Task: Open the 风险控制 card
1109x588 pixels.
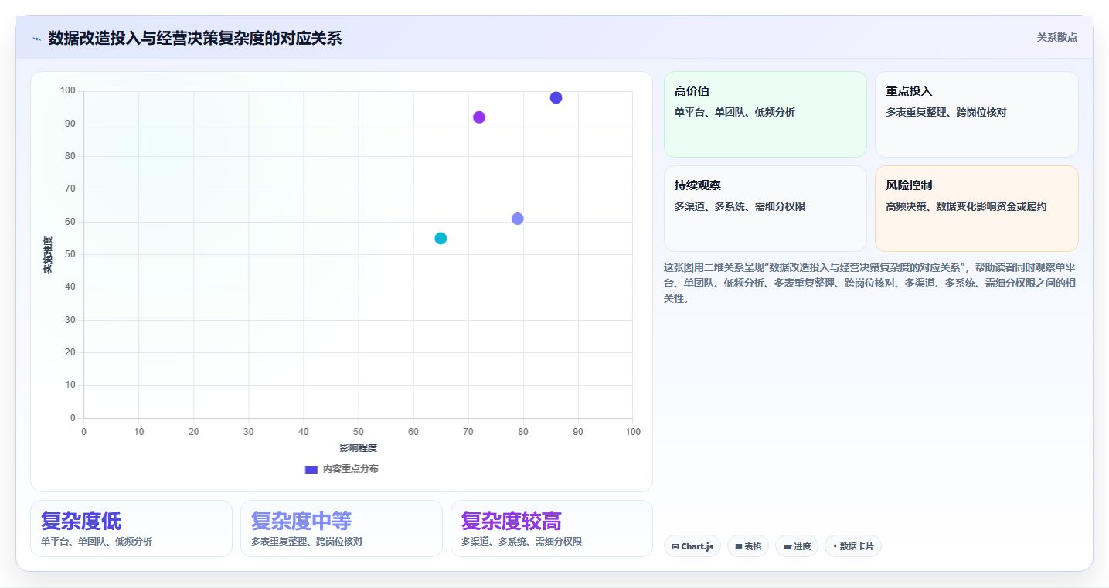Action: [977, 209]
